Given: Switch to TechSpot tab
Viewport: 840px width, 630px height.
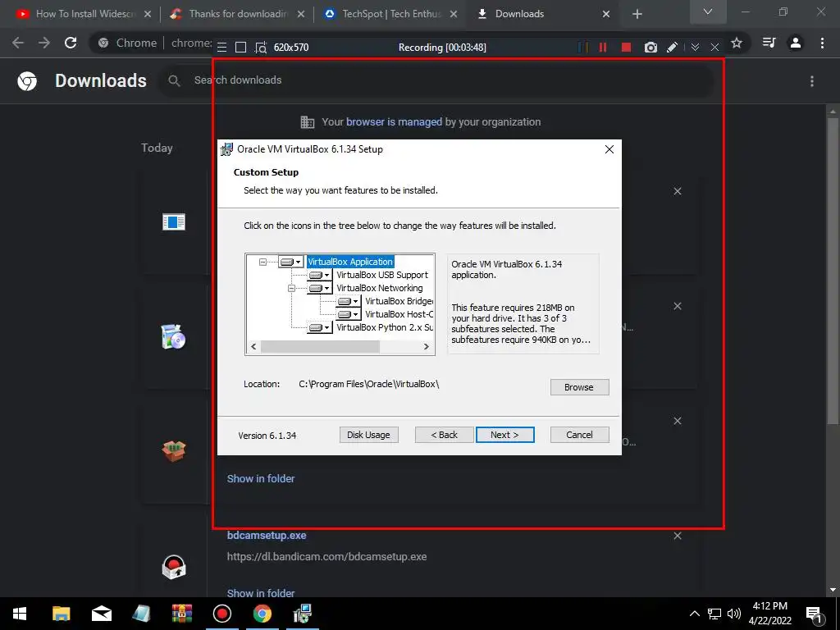Looking at the screenshot, I should [390, 14].
